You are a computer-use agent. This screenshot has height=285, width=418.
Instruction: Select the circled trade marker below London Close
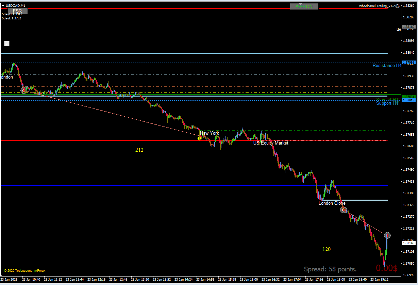(344, 210)
